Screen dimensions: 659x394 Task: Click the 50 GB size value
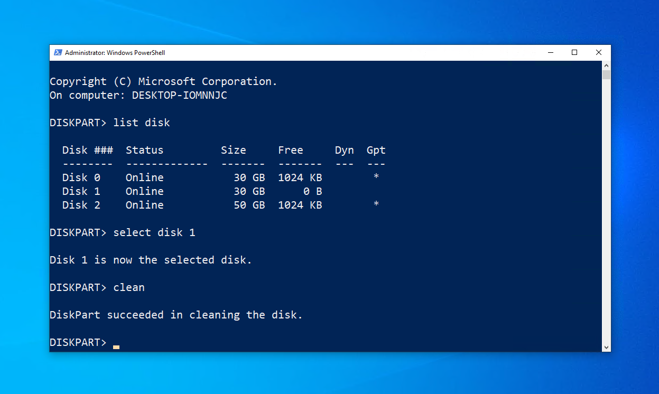point(249,205)
